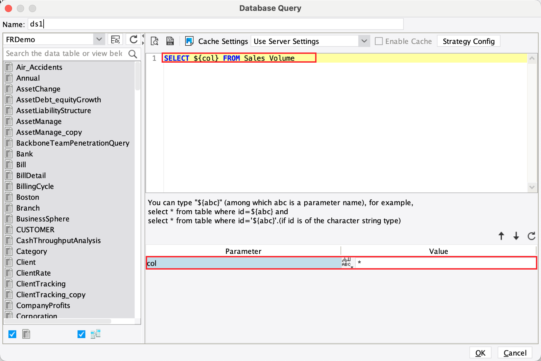Select the Corporation table
The height and width of the screenshot is (361, 541).
click(x=37, y=316)
